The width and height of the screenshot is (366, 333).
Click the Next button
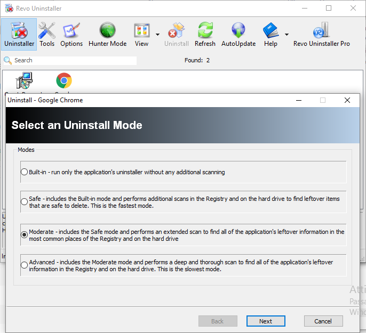tap(266, 321)
